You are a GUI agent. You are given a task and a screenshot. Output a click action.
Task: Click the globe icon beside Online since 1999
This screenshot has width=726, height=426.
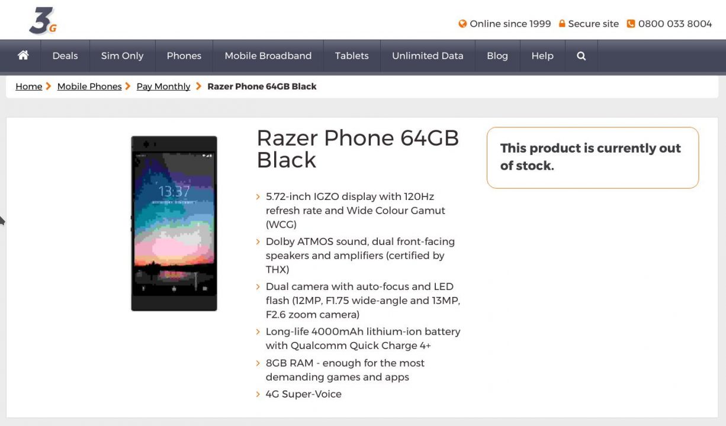click(462, 24)
